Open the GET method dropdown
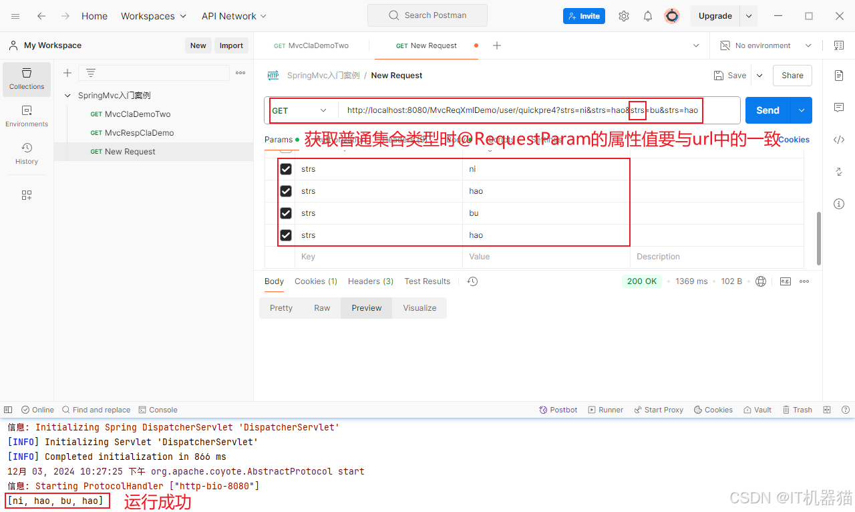This screenshot has height=512, width=855. coord(300,110)
